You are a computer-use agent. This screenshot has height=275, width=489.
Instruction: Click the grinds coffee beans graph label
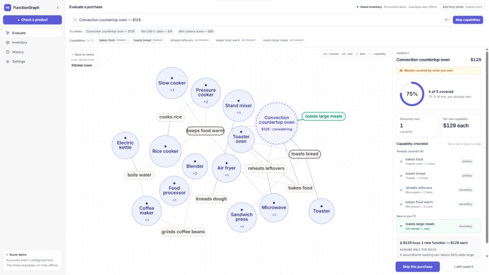point(183,232)
